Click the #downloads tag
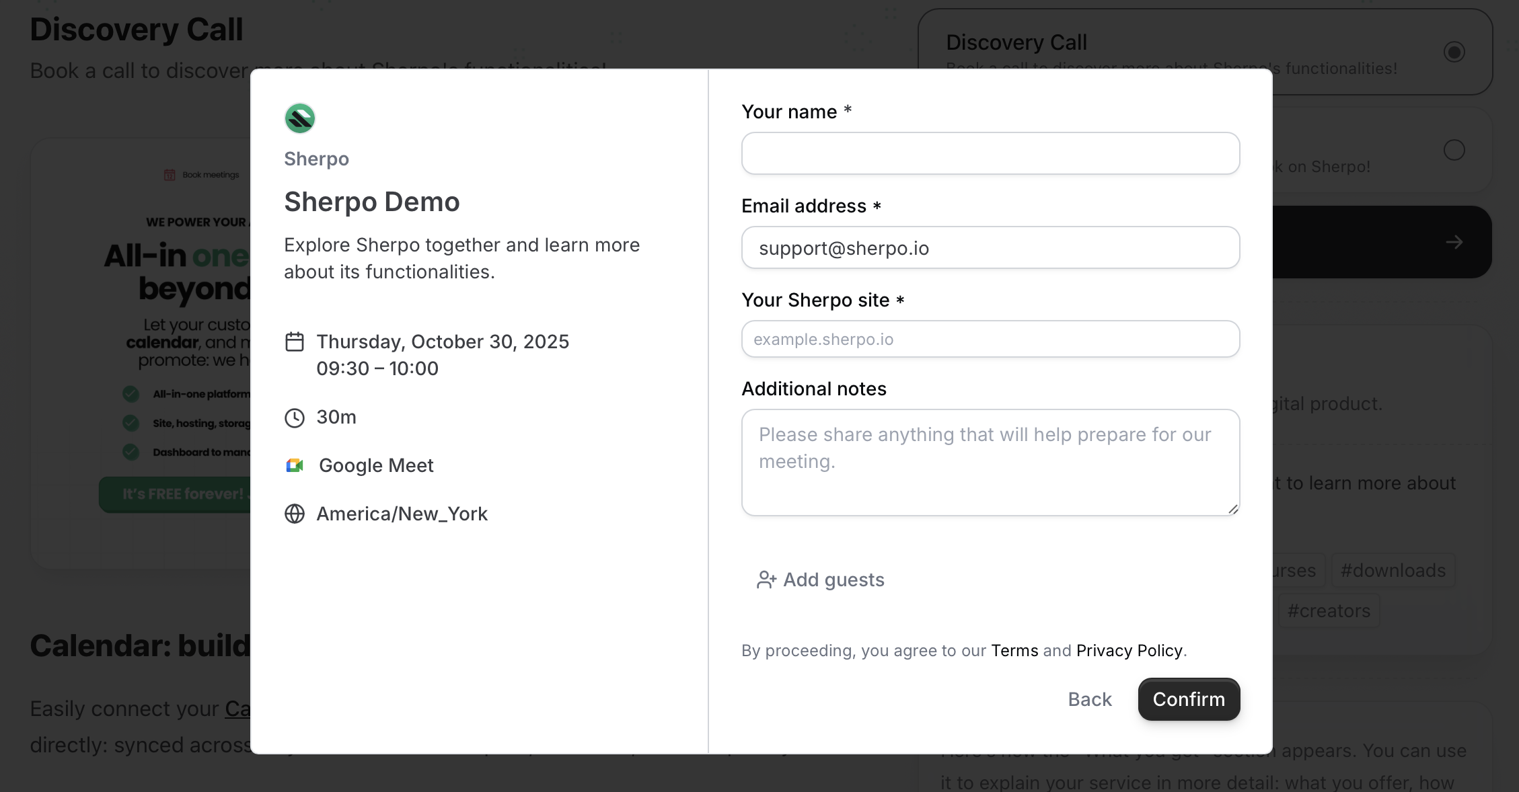 click(x=1393, y=570)
